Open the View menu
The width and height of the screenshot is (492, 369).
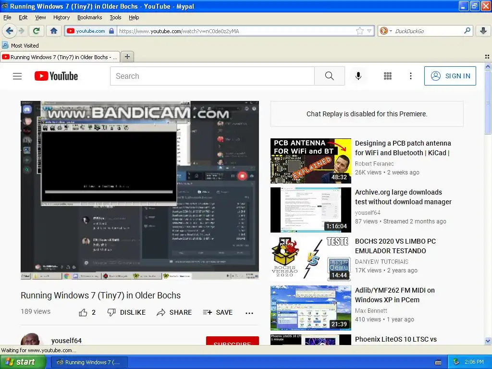(40, 17)
